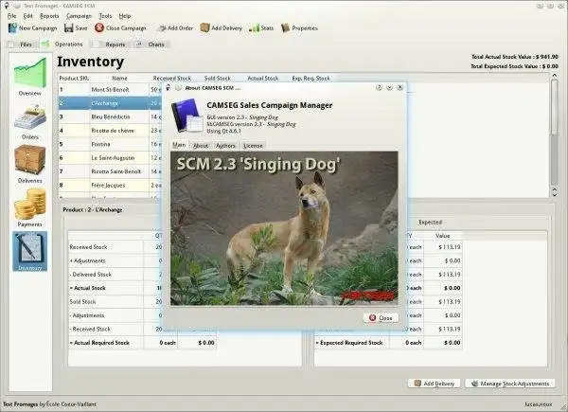Image resolution: width=568 pixels, height=412 pixels.
Task: Open the Overview sidebar section
Action: tap(30, 77)
